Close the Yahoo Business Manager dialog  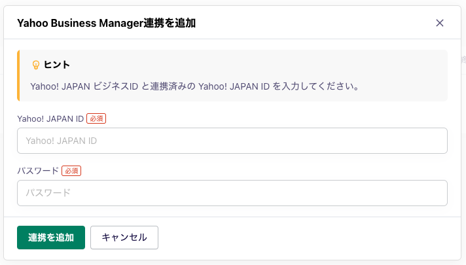coord(440,23)
